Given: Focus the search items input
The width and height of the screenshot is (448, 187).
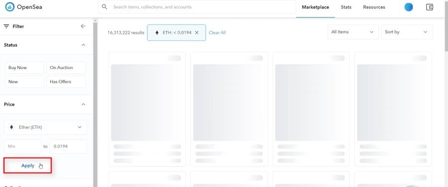Looking at the screenshot, I should [197, 7].
